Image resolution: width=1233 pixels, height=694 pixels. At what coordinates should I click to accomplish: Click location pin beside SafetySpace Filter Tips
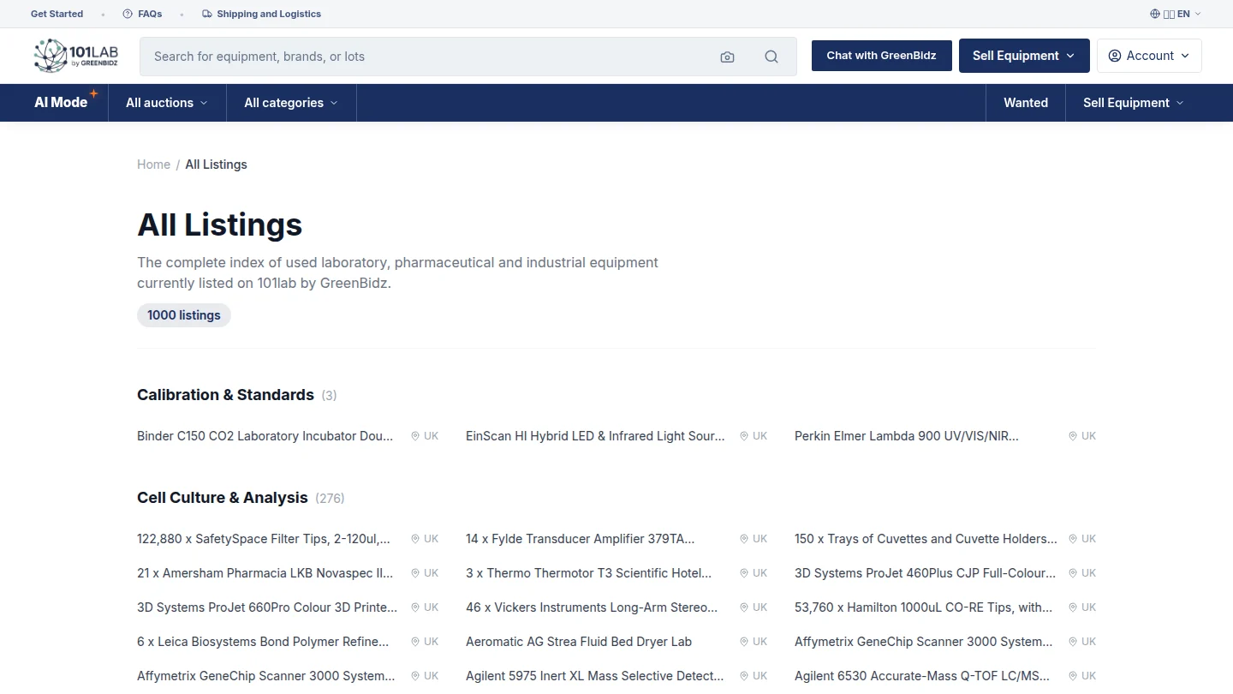point(415,539)
